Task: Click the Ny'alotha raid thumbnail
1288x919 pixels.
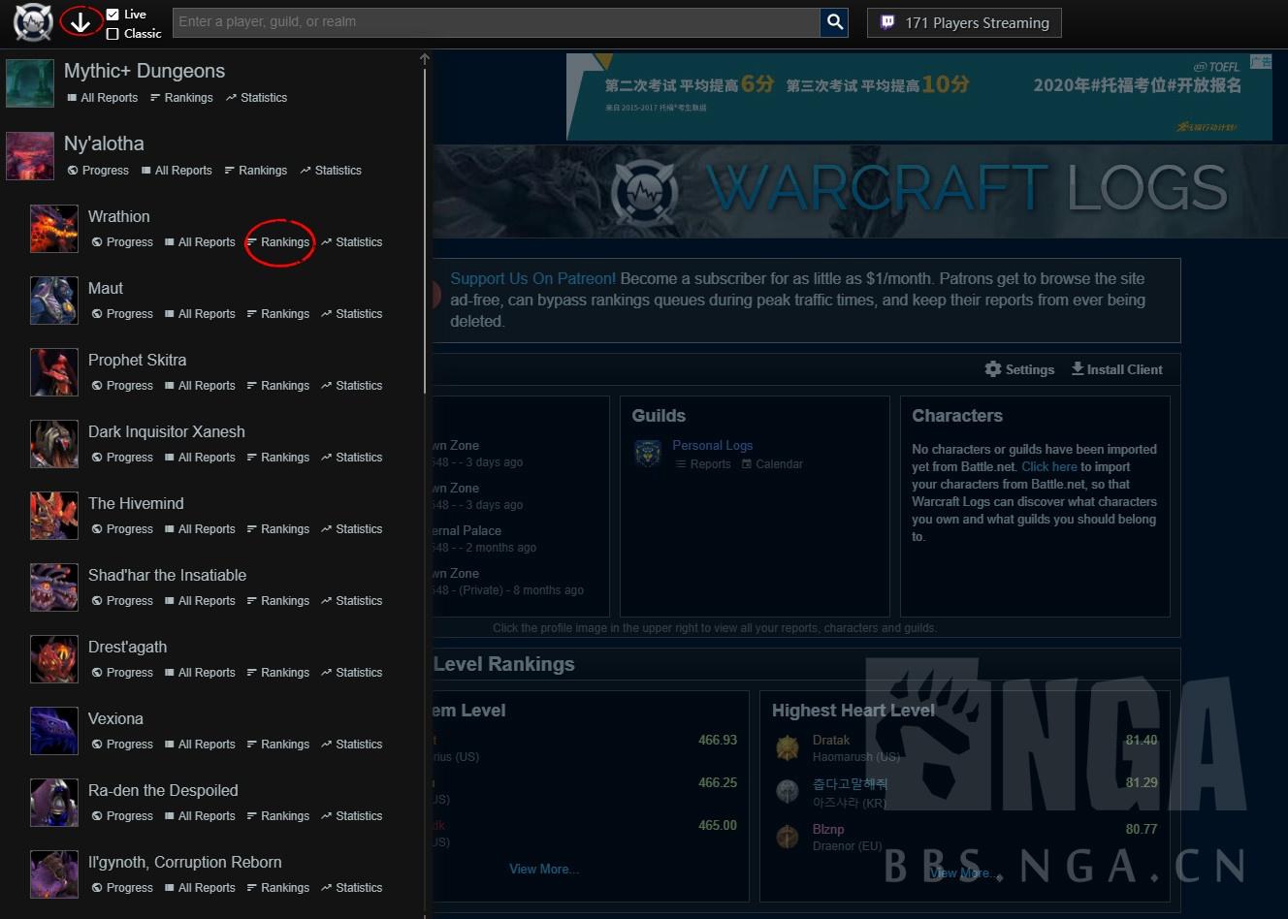Action: click(30, 156)
